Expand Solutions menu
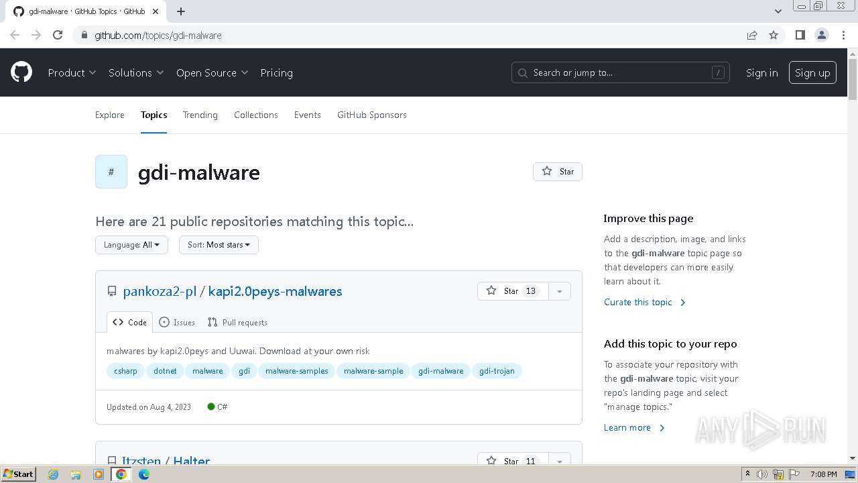Image resolution: width=858 pixels, height=483 pixels. [136, 72]
